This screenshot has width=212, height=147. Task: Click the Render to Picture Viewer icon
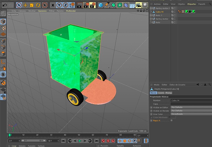pos(86,5)
